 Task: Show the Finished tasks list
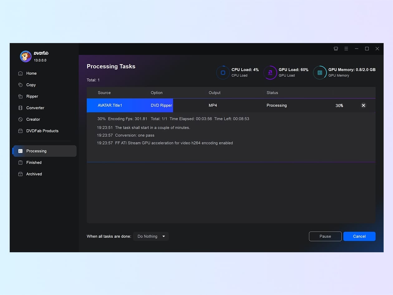pyautogui.click(x=34, y=162)
